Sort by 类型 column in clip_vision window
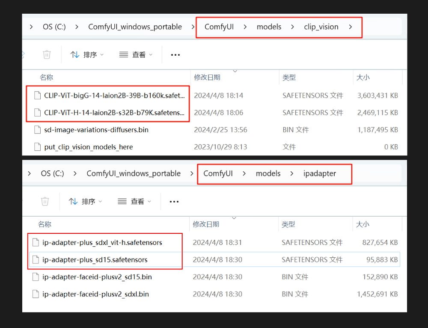Screen dimensions: 428x328 (x=289, y=78)
